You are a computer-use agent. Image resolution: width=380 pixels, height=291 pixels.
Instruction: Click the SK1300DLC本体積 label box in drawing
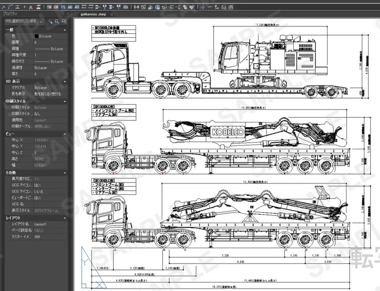tap(114, 33)
